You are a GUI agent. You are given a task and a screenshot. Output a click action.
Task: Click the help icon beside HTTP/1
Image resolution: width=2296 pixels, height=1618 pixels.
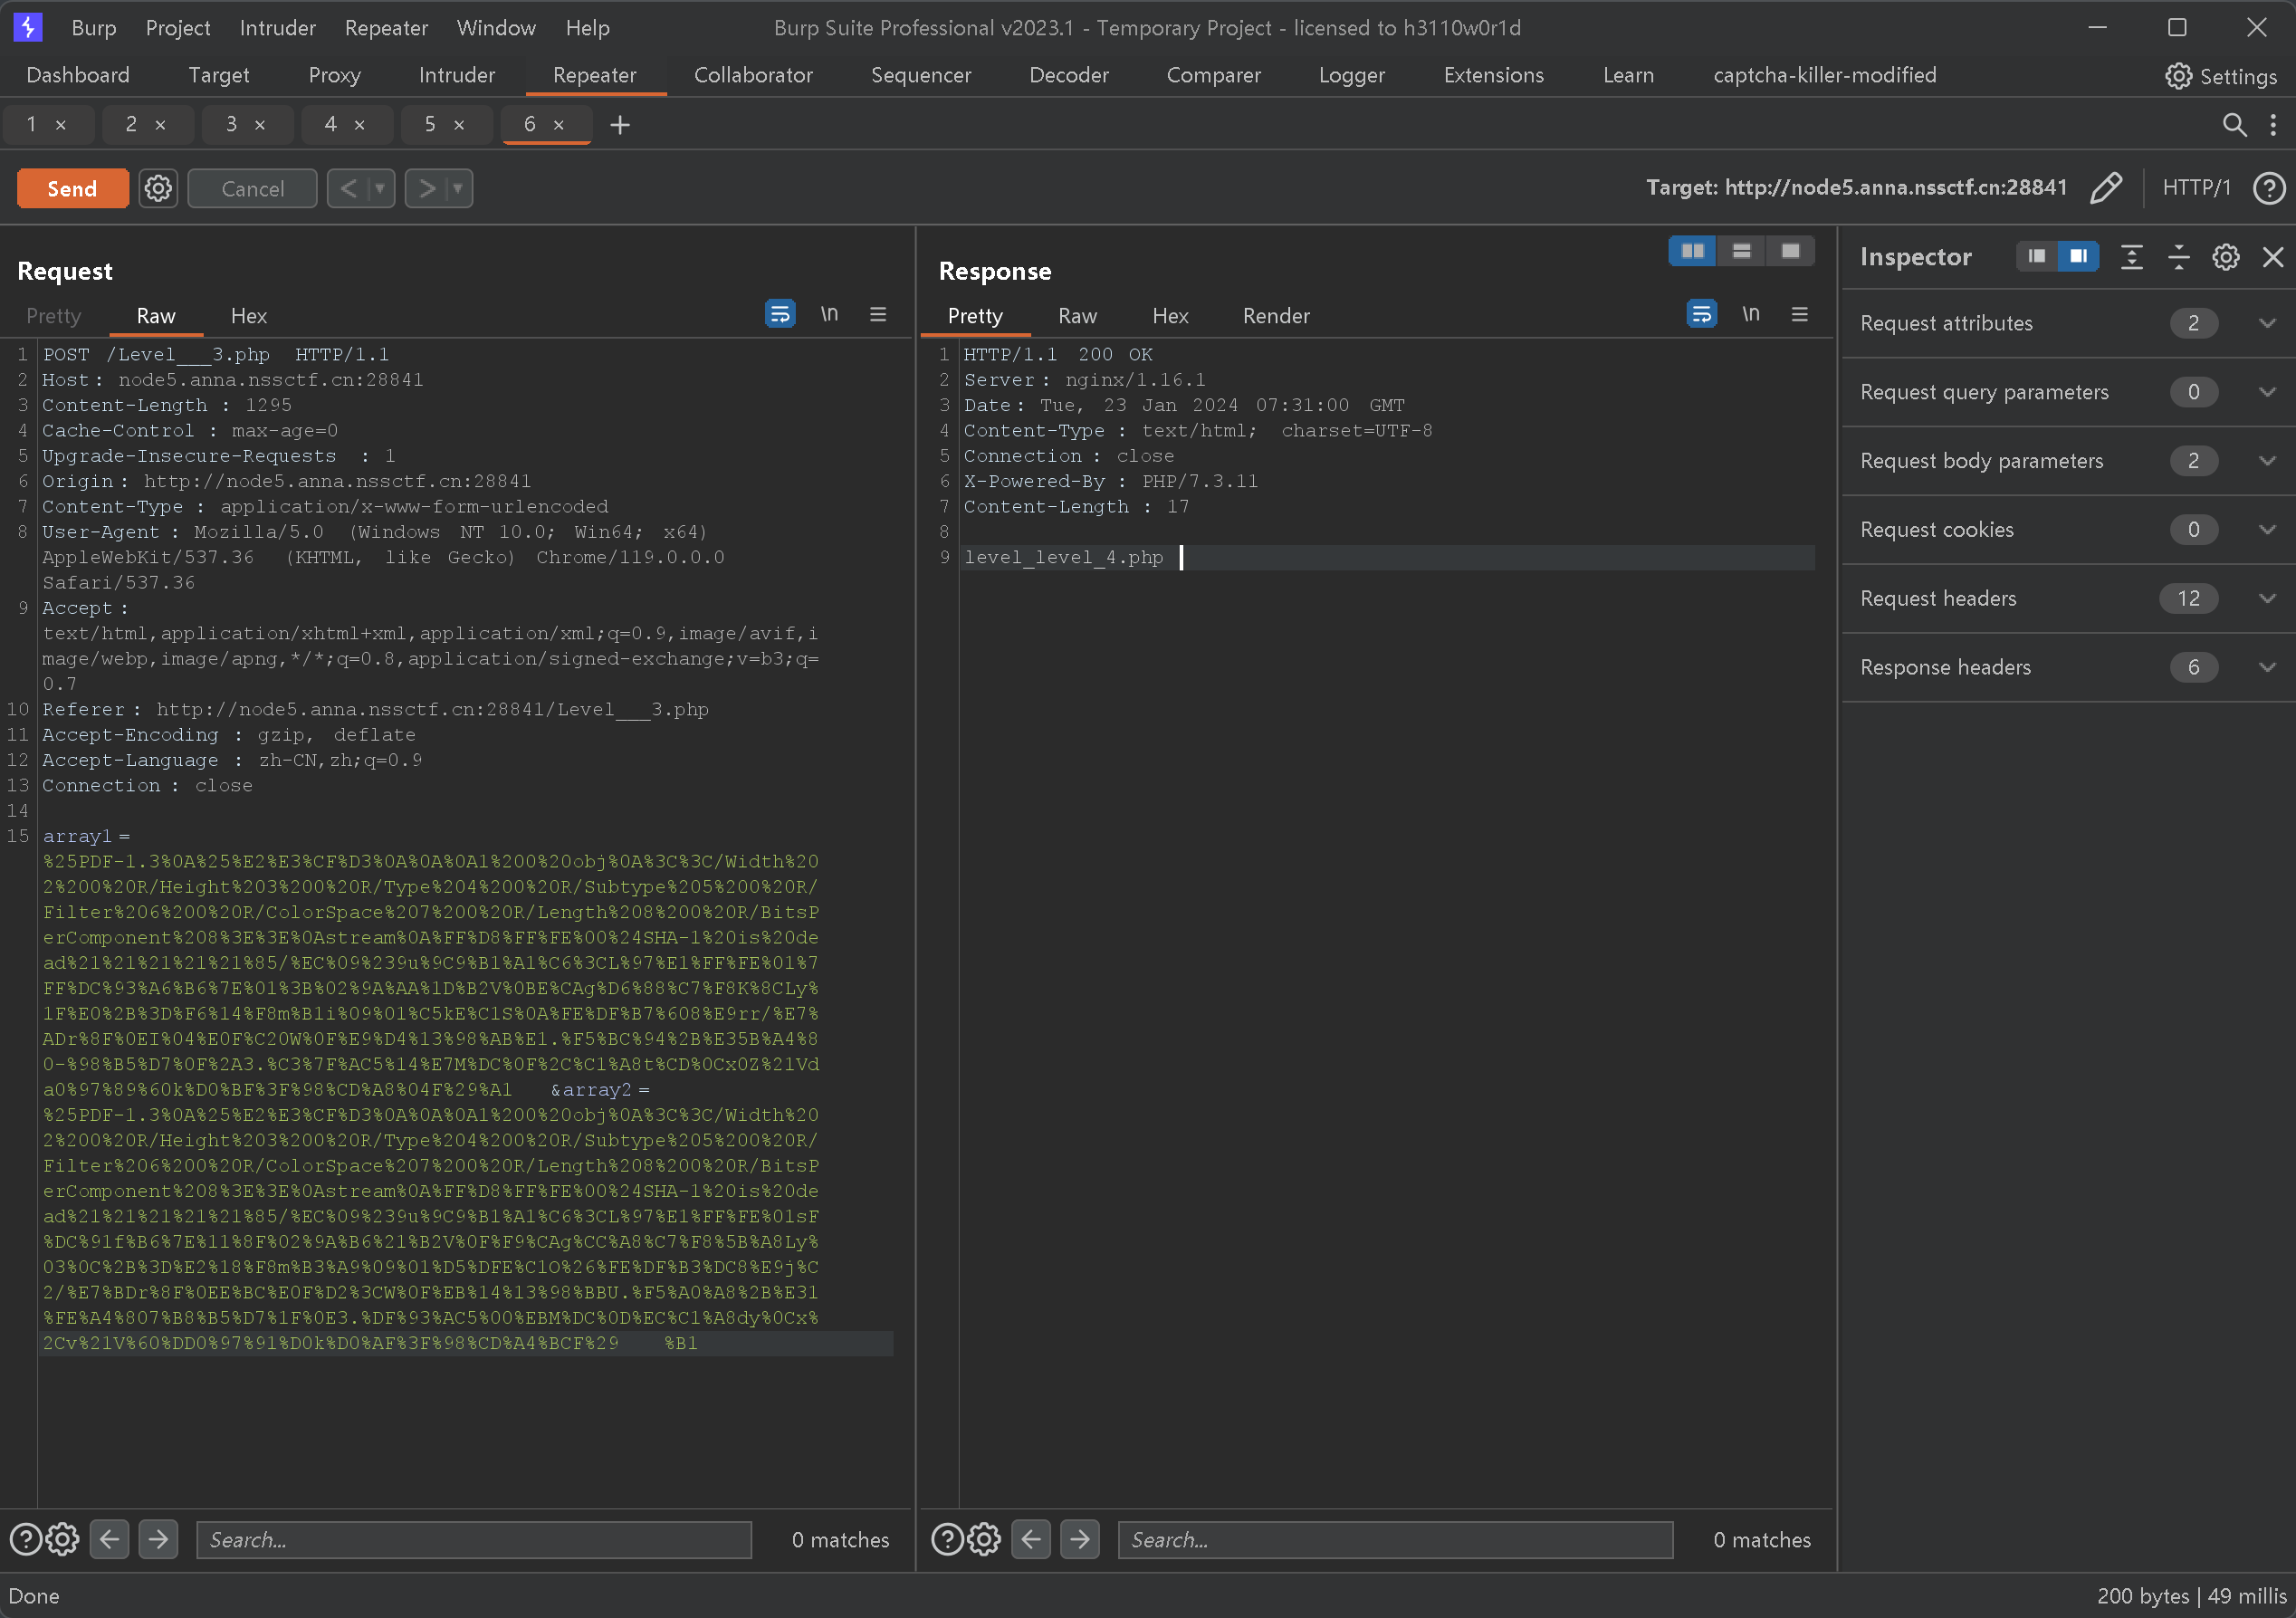point(2269,188)
